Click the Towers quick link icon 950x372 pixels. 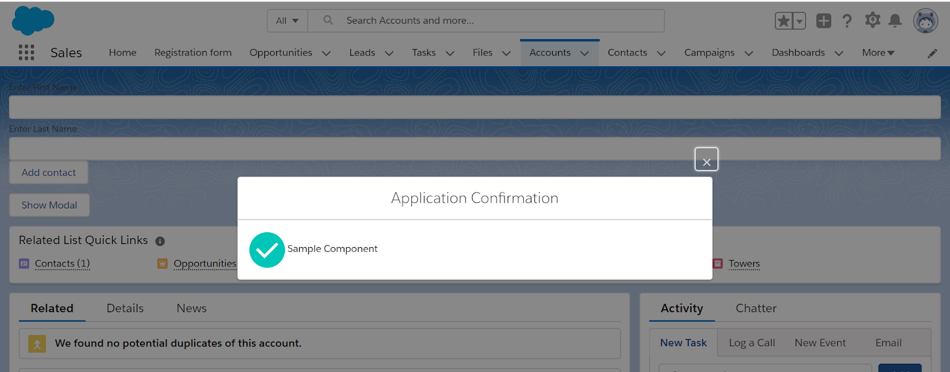coord(718,264)
